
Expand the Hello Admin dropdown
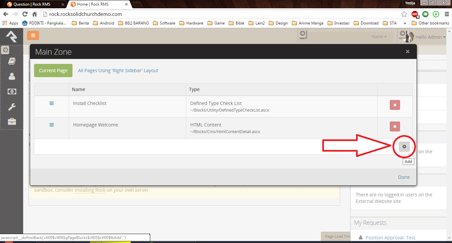(x=430, y=37)
